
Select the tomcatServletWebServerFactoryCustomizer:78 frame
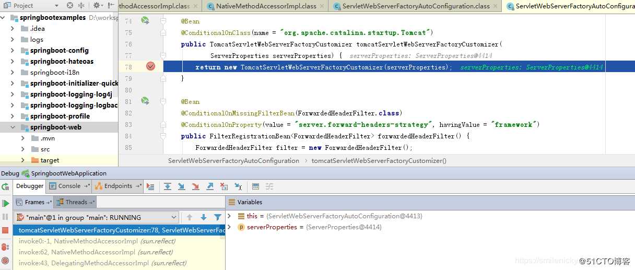(120, 230)
